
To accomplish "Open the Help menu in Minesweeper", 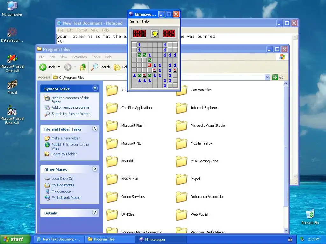I will (145, 21).
